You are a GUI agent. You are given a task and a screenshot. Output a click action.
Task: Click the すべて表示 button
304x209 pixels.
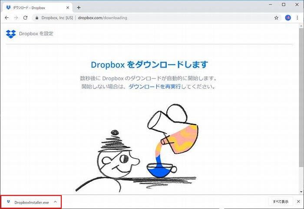[281, 202]
